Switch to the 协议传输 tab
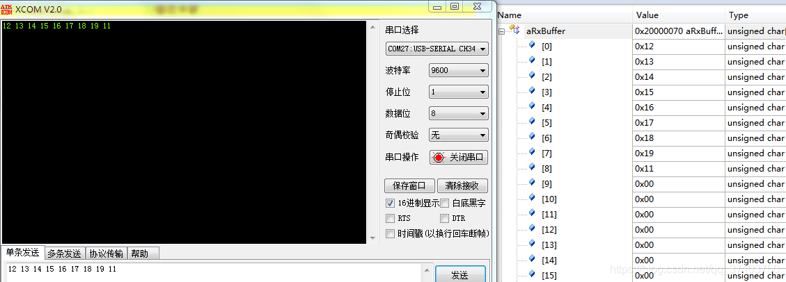This screenshot has height=282, width=786. tap(107, 254)
